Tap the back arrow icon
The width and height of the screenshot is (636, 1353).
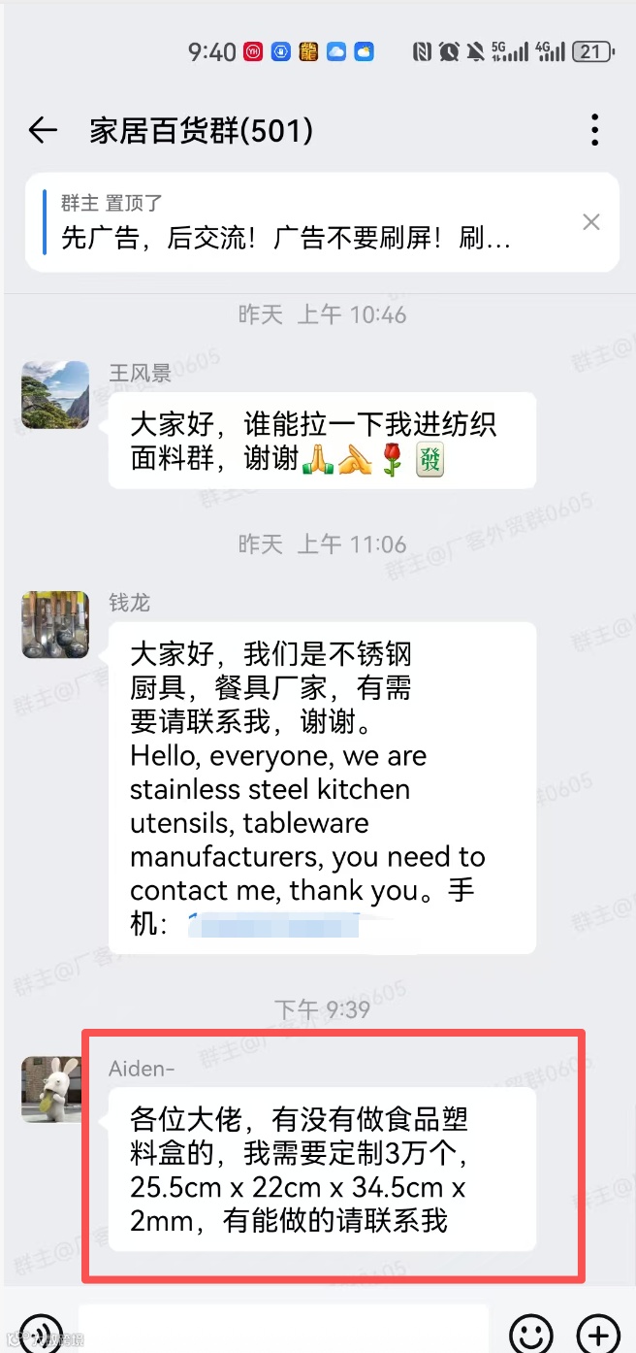(x=43, y=130)
